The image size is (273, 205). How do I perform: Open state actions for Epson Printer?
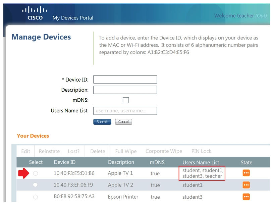tap(246, 197)
